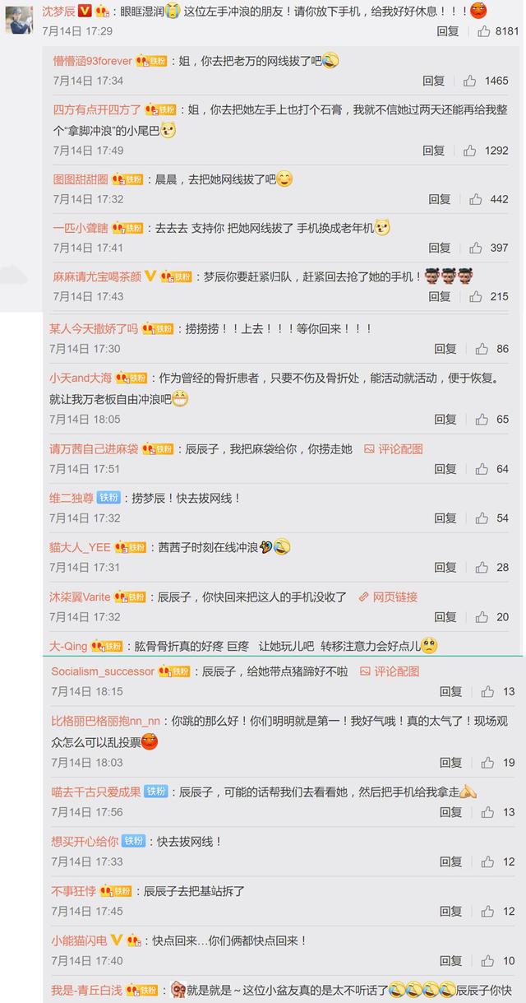526x1003 pixels.
Task: Open username 比格丽巴格丽抱nn_nn
Action: click(106, 721)
